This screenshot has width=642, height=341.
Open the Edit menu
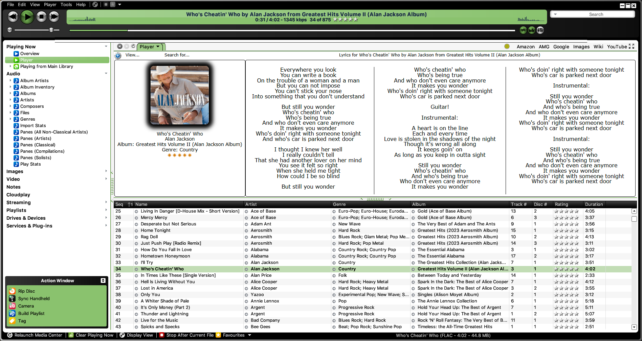coord(22,4)
